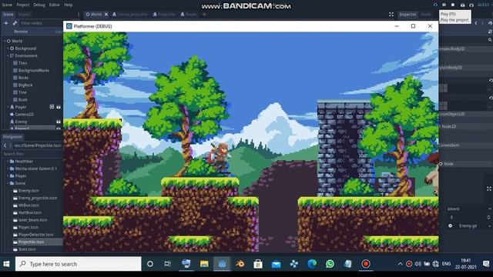Open the Inherit dropdown in Inspector

click(468, 209)
